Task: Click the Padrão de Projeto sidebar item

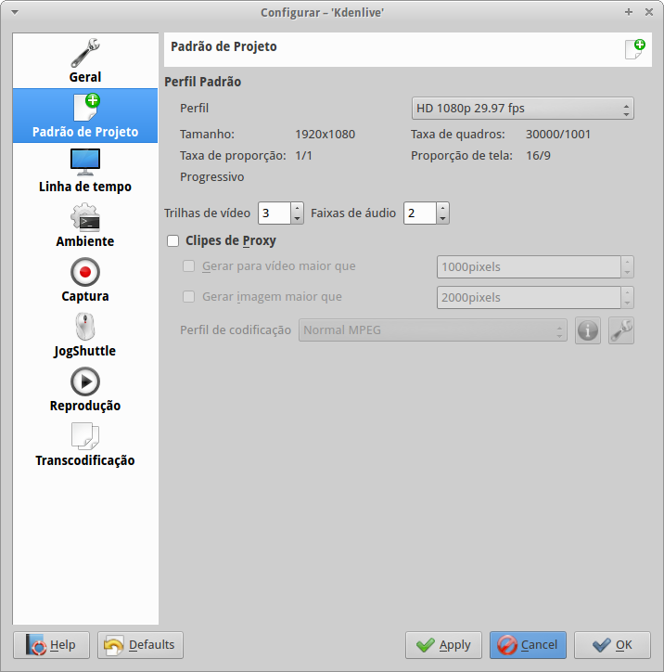Action: (x=85, y=116)
